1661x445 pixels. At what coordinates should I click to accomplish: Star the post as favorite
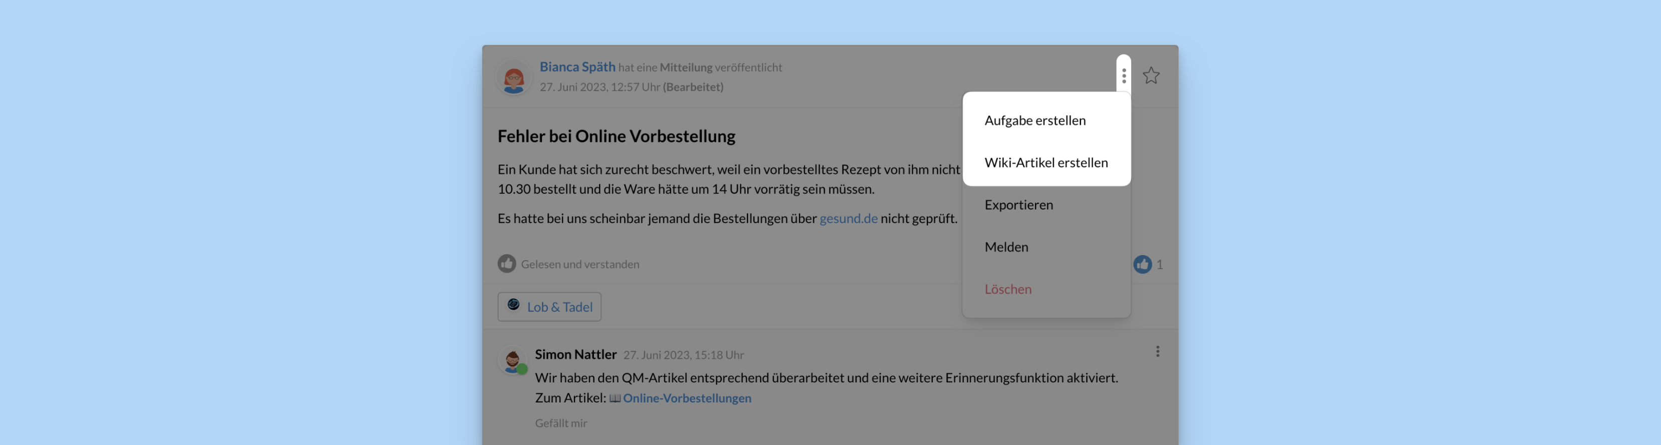(1151, 76)
